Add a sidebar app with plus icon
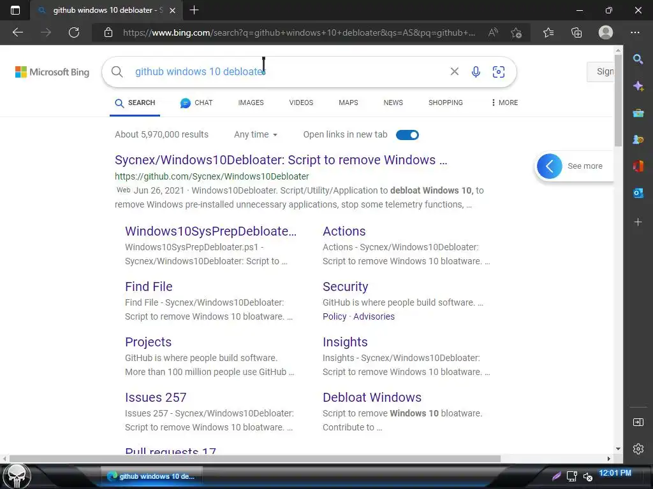The image size is (653, 489). (x=638, y=222)
